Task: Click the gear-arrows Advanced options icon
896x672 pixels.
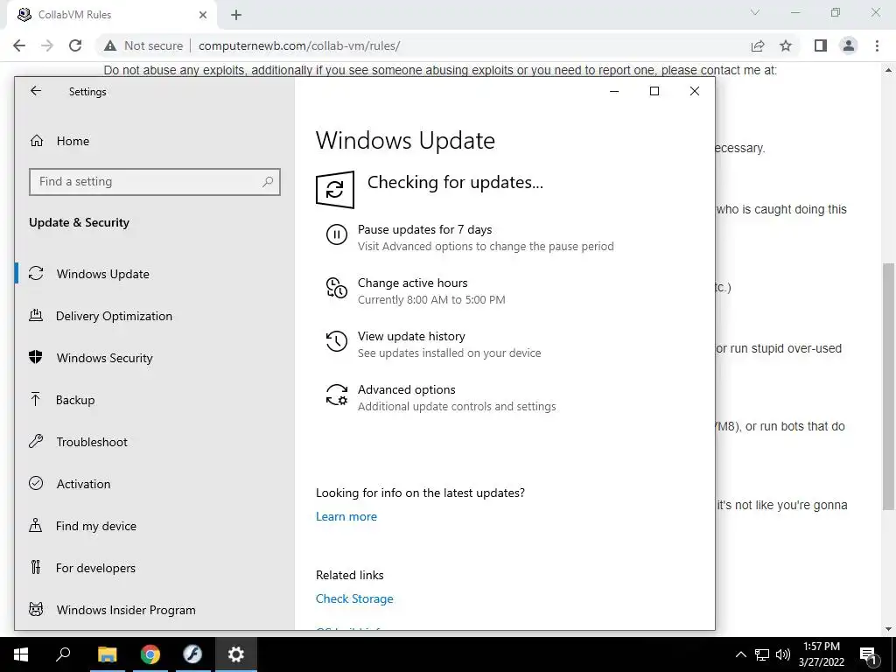Action: [337, 395]
